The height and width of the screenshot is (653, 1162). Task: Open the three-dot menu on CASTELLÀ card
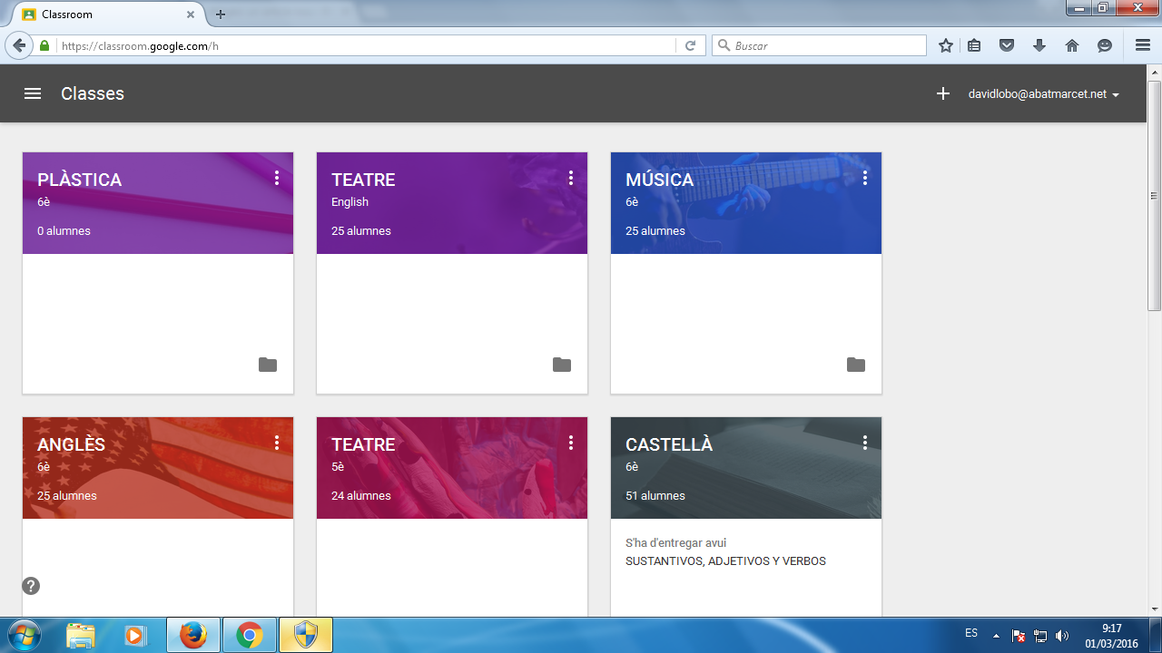(865, 443)
